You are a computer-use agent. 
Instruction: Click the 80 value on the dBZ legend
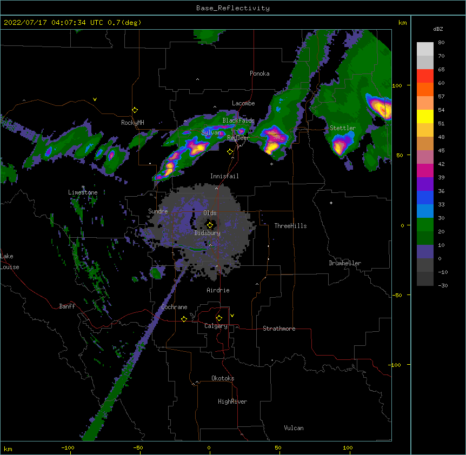point(441,43)
